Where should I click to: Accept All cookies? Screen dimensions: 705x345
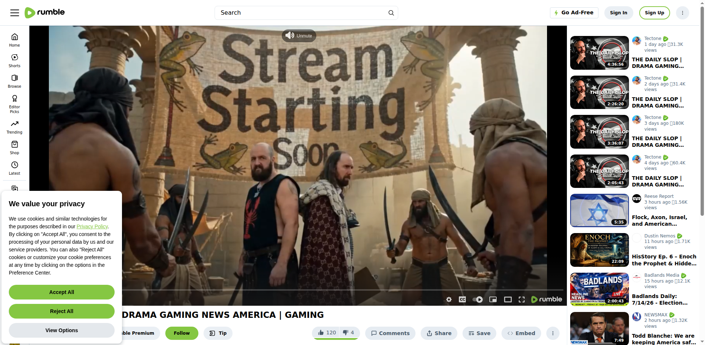pyautogui.click(x=62, y=292)
